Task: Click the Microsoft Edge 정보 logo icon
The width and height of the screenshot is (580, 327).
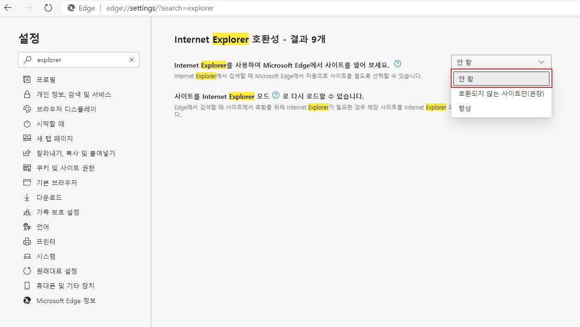Action: [27, 300]
